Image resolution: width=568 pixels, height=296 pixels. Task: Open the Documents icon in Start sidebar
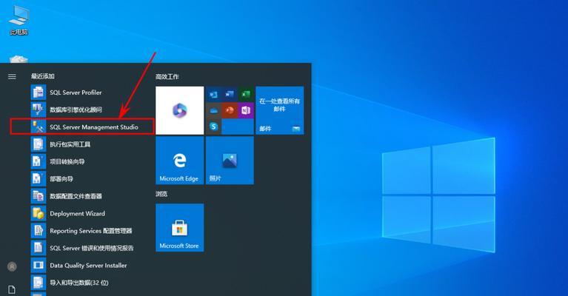(x=12, y=289)
